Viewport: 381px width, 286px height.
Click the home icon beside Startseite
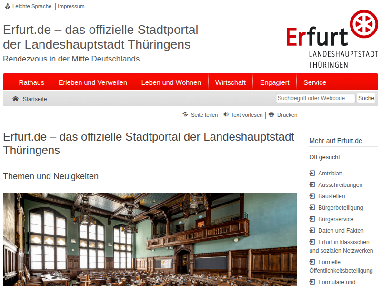pos(16,99)
